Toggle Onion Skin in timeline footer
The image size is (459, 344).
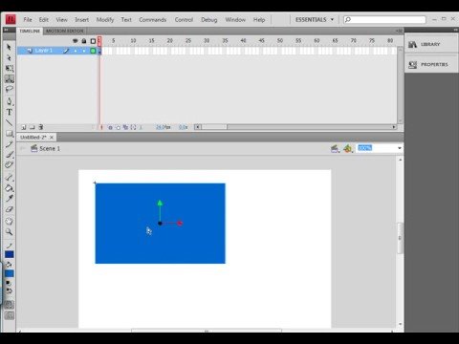pyautogui.click(x=110, y=127)
